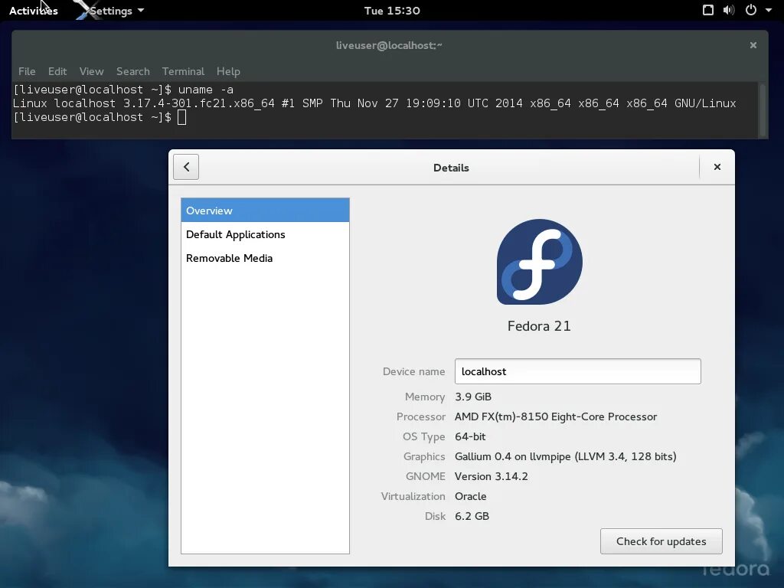Click the power icon in top bar

click(x=751, y=10)
